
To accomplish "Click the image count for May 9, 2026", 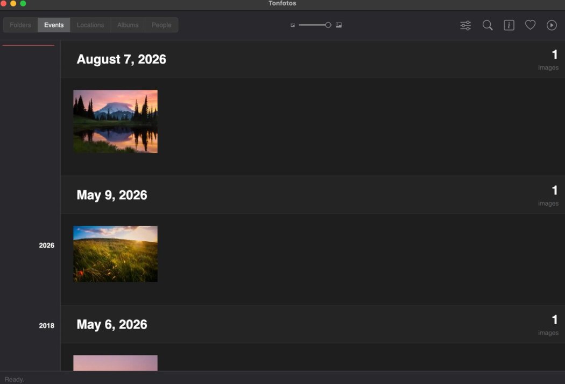I will pos(548,196).
